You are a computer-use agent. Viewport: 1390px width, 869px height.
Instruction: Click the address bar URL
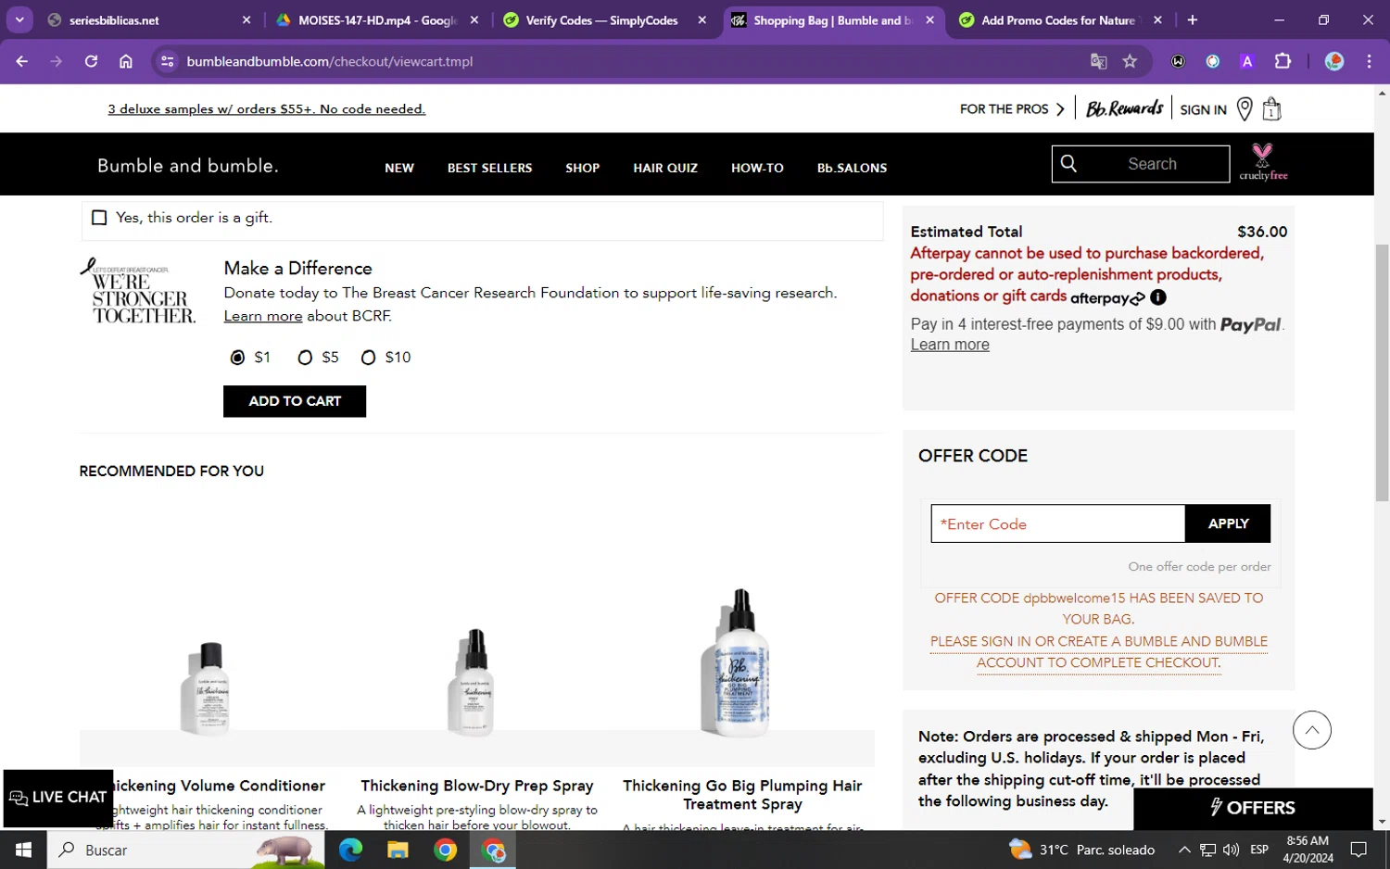click(x=330, y=61)
